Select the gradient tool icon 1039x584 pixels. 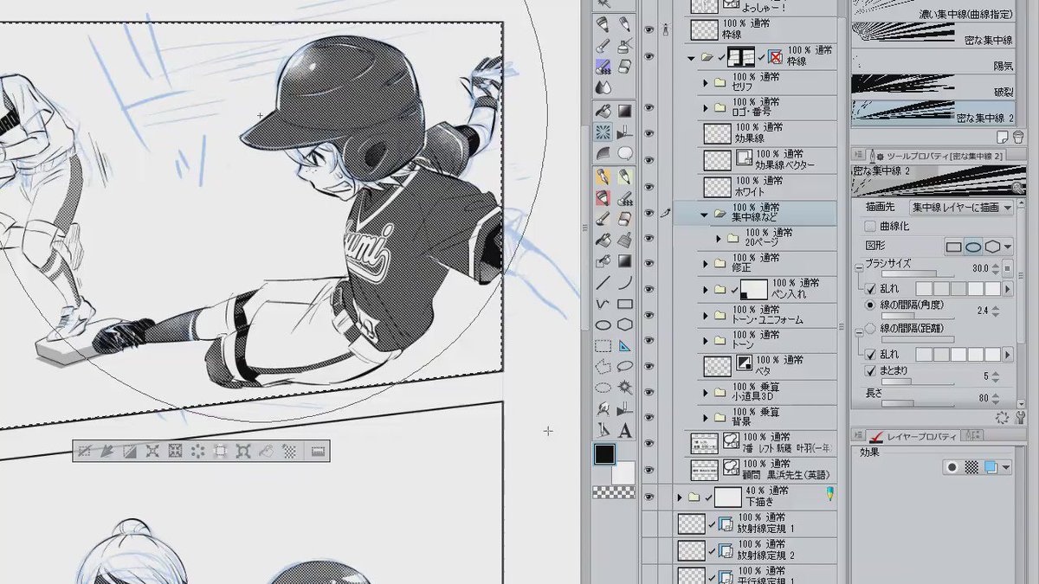click(624, 111)
